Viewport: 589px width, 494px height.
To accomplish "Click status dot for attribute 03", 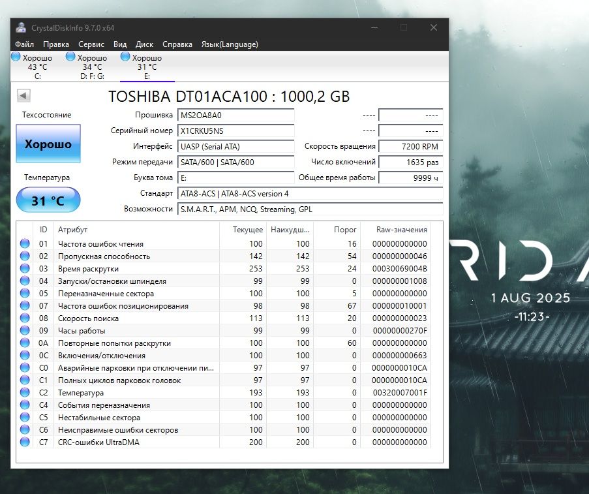I will (25, 268).
